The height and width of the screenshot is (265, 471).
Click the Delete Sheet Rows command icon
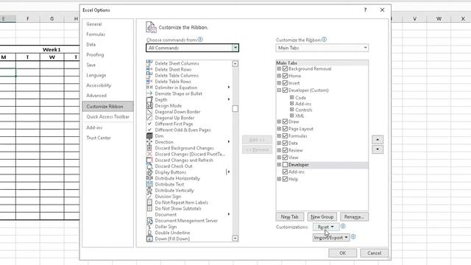(149, 69)
